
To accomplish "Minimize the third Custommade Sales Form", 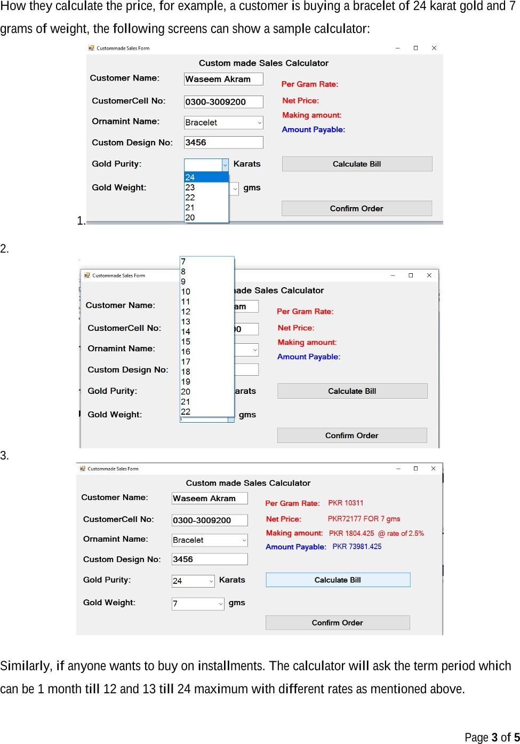I will coord(398,469).
